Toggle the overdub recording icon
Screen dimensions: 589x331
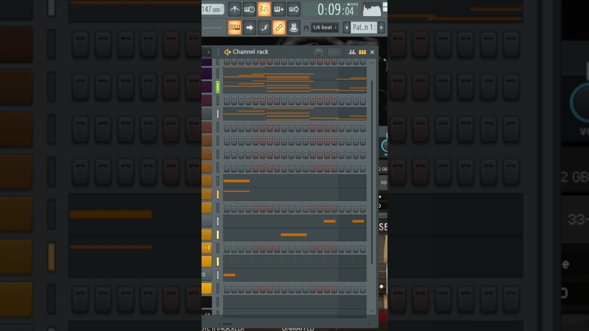pos(279,9)
